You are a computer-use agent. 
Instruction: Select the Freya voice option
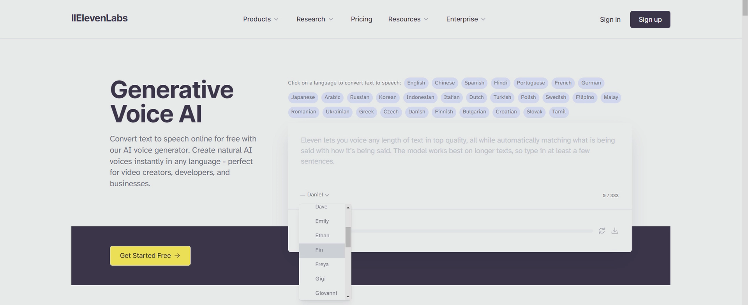[x=322, y=264]
